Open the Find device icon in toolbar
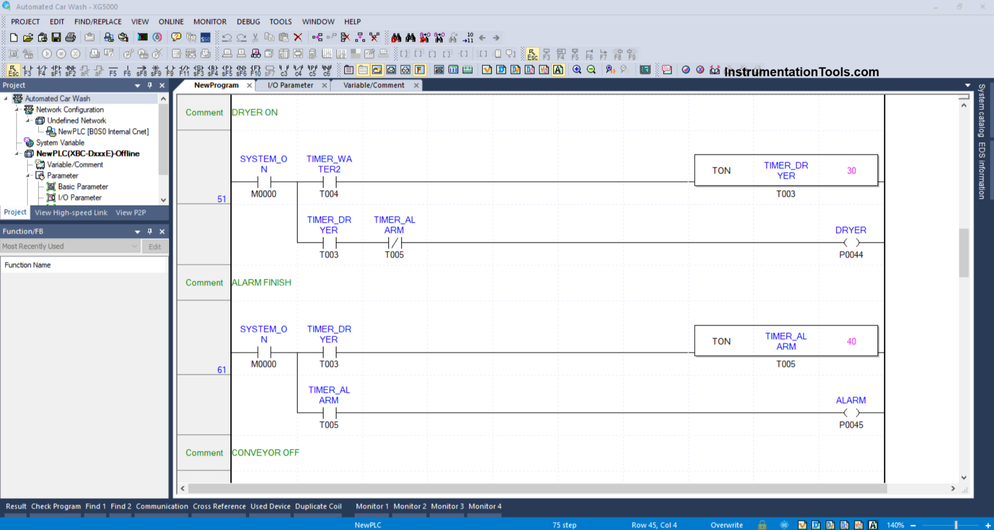994x530 pixels. (x=396, y=37)
